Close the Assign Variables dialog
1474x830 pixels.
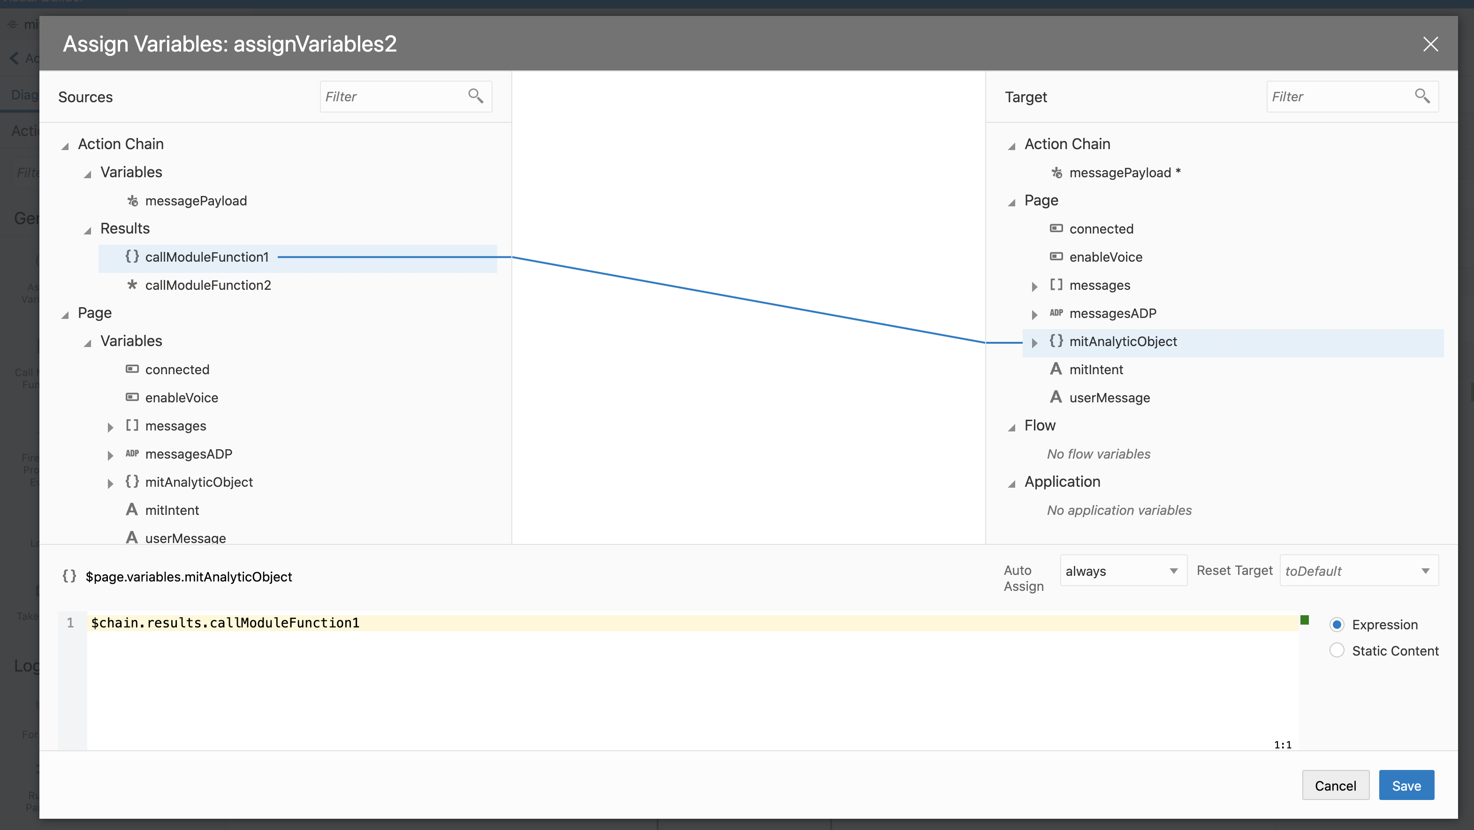coord(1430,44)
